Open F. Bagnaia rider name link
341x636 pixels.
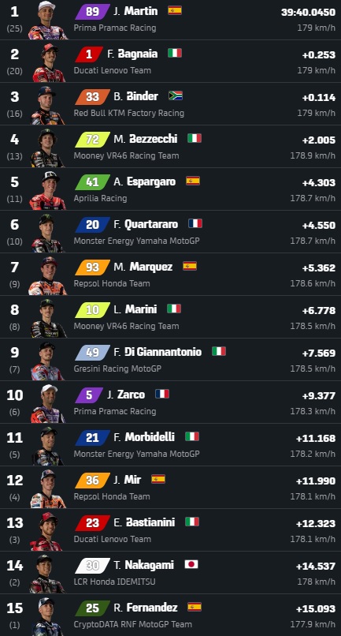pos(132,54)
